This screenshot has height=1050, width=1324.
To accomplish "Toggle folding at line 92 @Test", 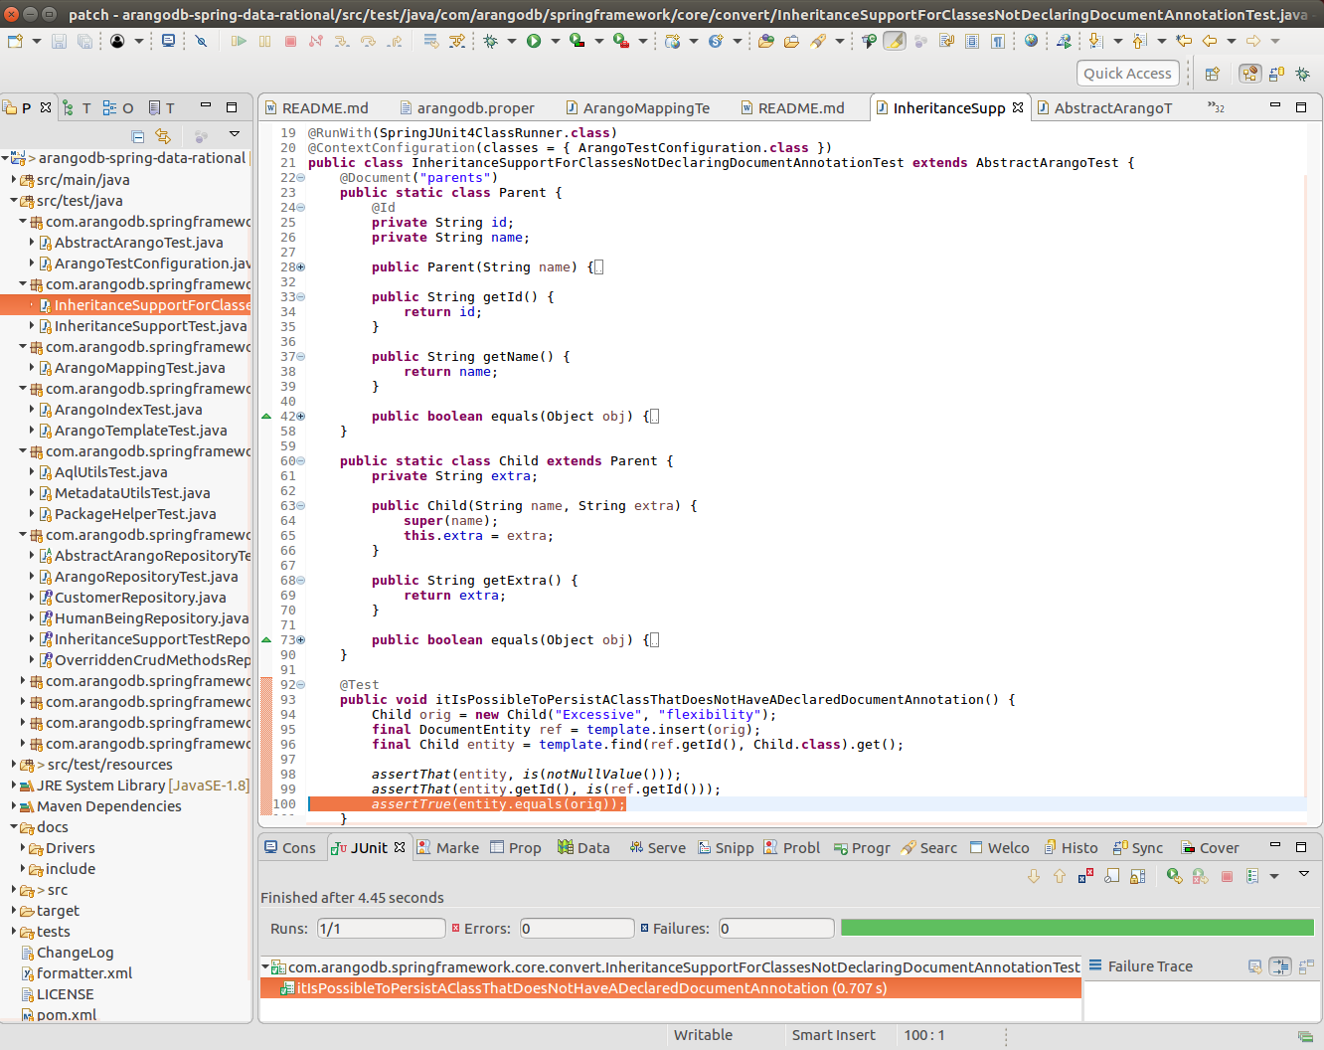I will pyautogui.click(x=300, y=685).
